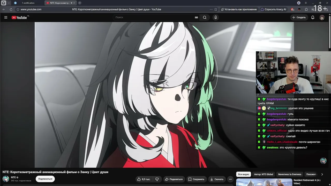Open the Telegram pinned tab

(15, 3)
